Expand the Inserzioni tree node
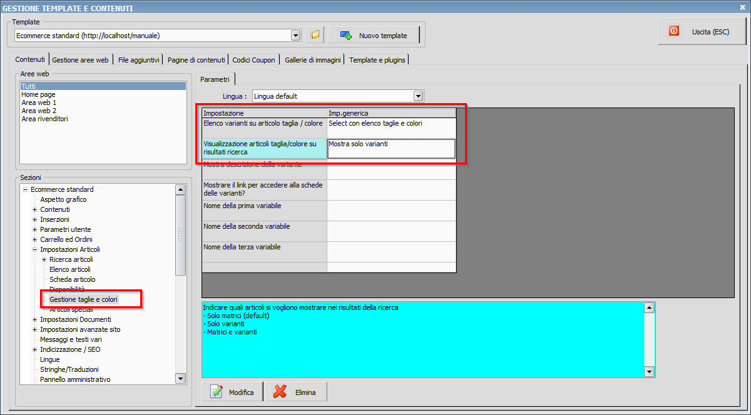751x415 pixels. click(34, 219)
